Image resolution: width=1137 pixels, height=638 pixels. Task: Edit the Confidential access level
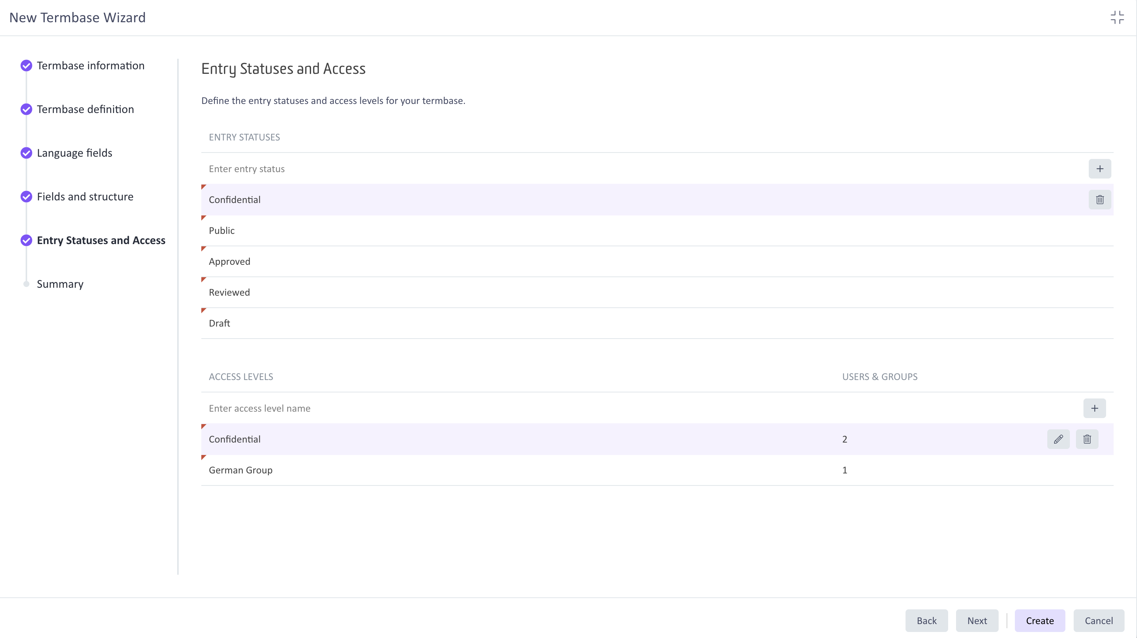(1058, 439)
